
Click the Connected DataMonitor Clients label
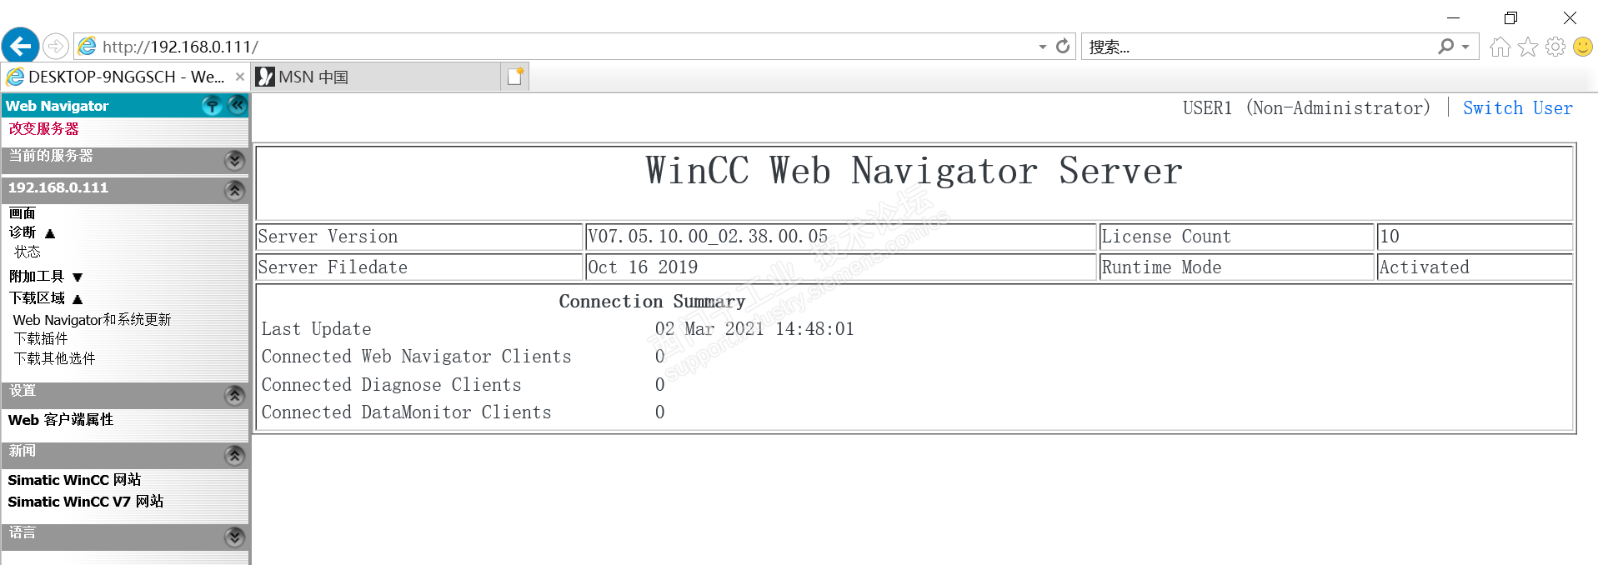[x=406, y=412]
